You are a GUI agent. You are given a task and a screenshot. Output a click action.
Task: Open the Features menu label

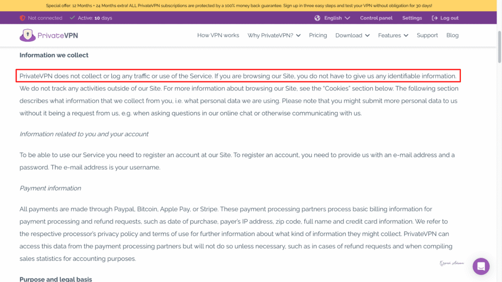[x=389, y=35]
